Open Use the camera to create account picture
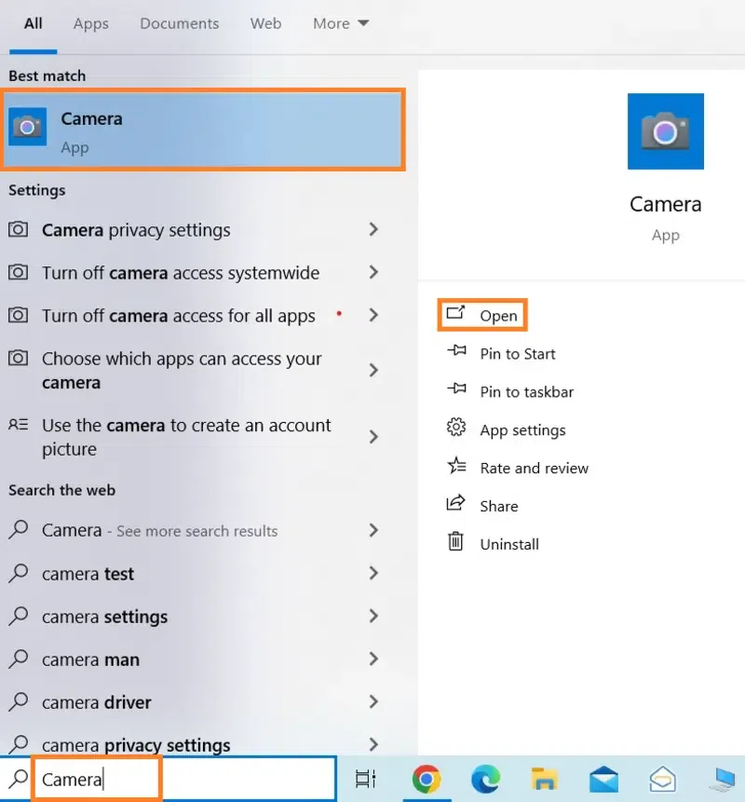 [x=195, y=437]
